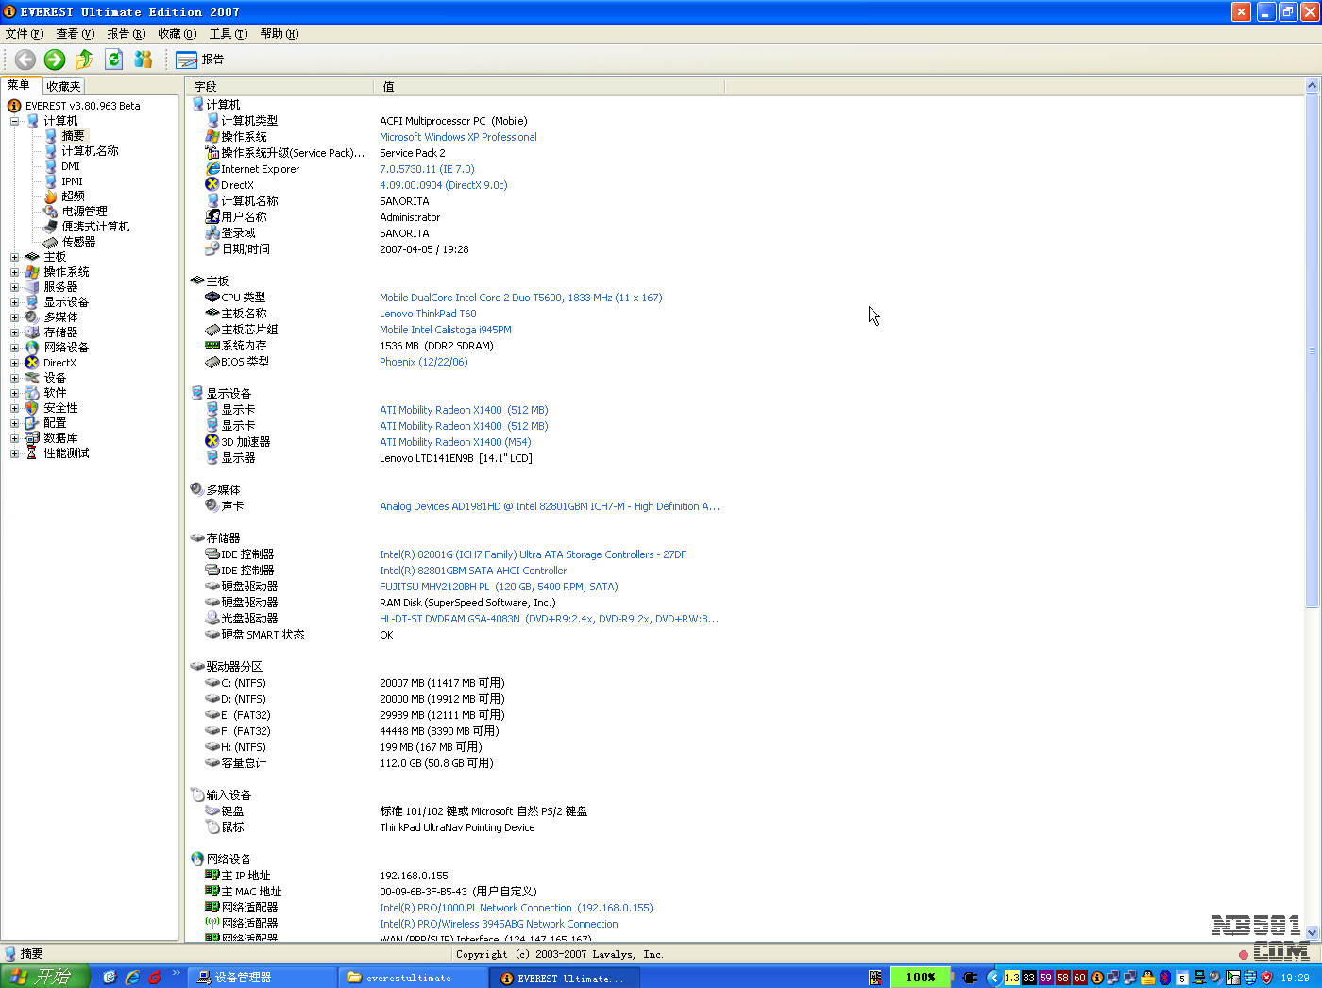The image size is (1322, 988).
Task: Click the users icon in toolbar
Action: pos(144,60)
